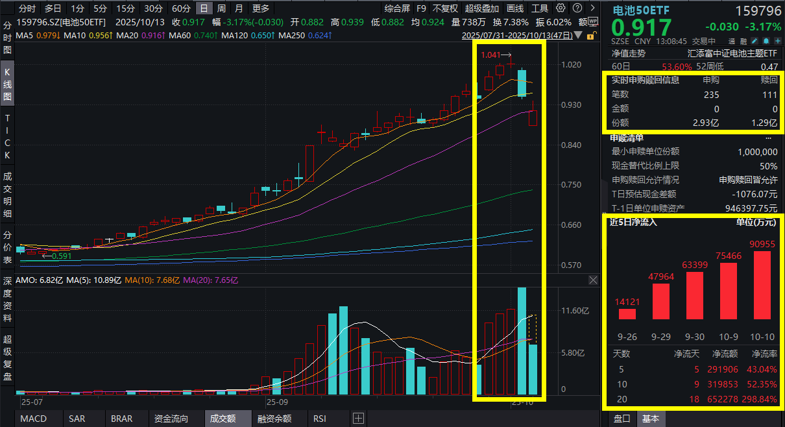Open date range dropdown triangle
Viewport: 785px width, 427px height.
pyautogui.click(x=577, y=36)
